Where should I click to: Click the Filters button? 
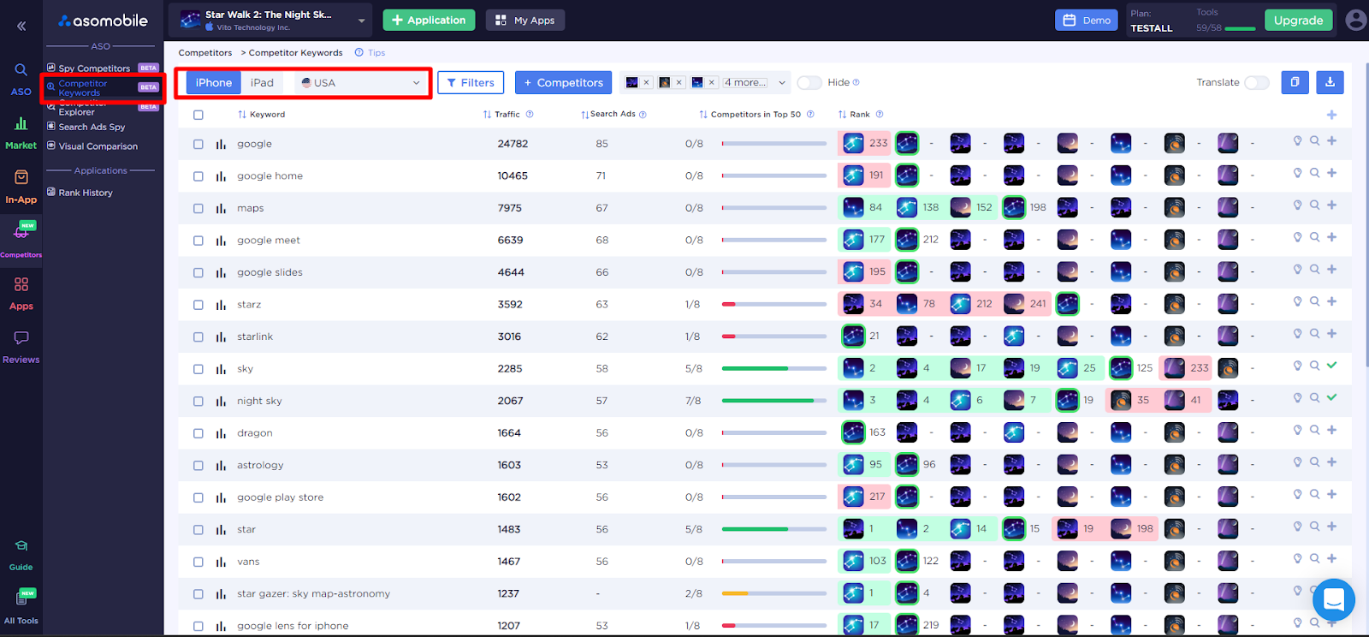[x=471, y=83]
